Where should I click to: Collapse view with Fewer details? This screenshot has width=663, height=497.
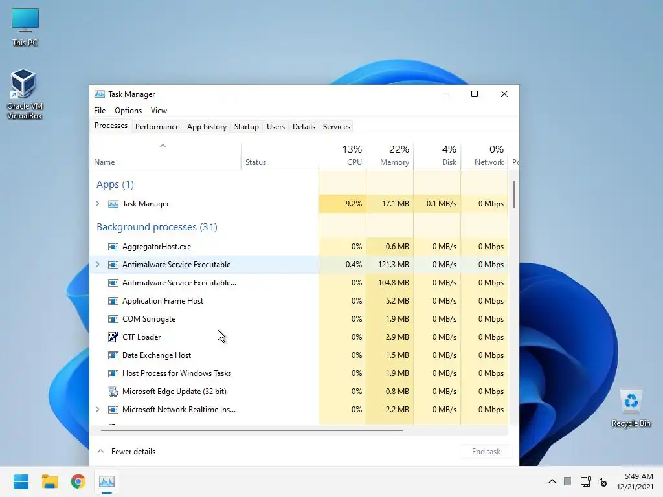(126, 451)
